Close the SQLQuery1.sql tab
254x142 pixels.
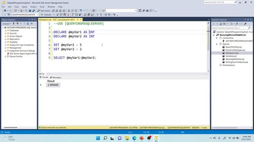tap(81, 20)
